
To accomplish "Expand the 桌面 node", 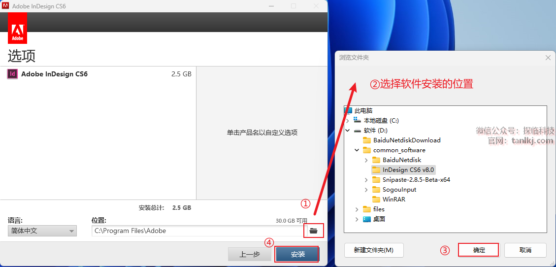I will click(357, 219).
